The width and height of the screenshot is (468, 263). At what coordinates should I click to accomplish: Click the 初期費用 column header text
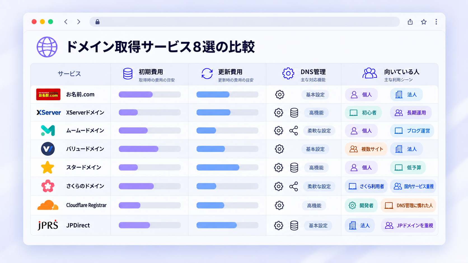151,72
